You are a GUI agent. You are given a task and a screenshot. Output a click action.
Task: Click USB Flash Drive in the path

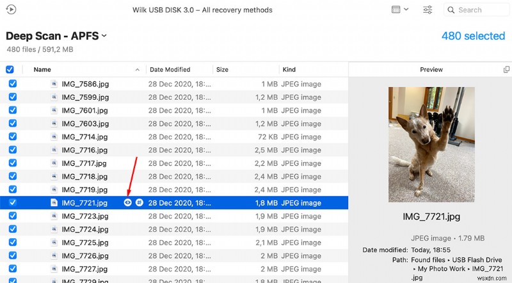(x=477, y=260)
